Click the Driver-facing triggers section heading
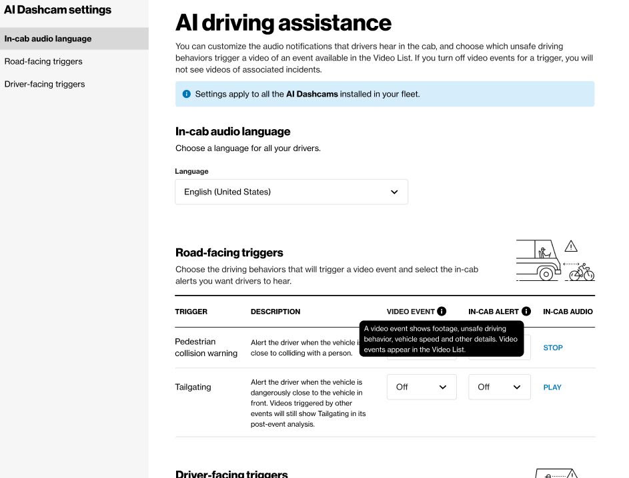This screenshot has width=629, height=478. tap(231, 474)
